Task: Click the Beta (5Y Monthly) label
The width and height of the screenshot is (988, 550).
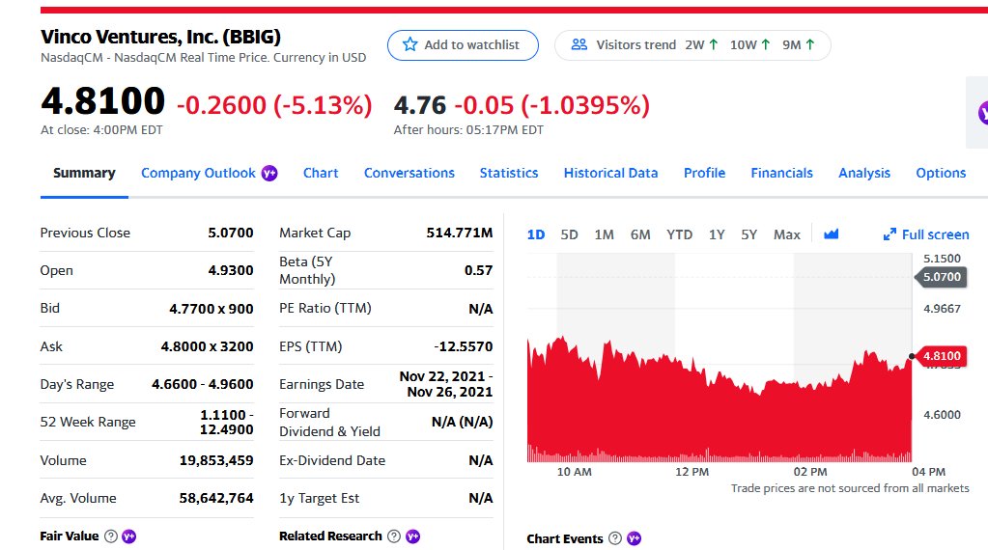Action: pyautogui.click(x=307, y=270)
